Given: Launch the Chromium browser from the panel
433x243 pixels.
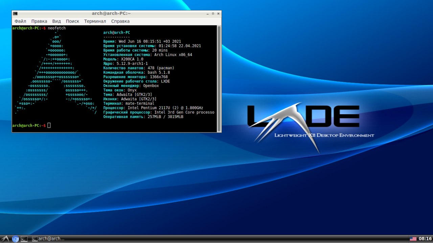Looking at the screenshot, I should 15,239.
